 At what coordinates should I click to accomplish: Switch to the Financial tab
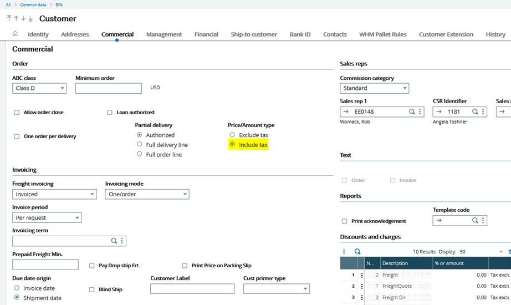click(x=206, y=34)
